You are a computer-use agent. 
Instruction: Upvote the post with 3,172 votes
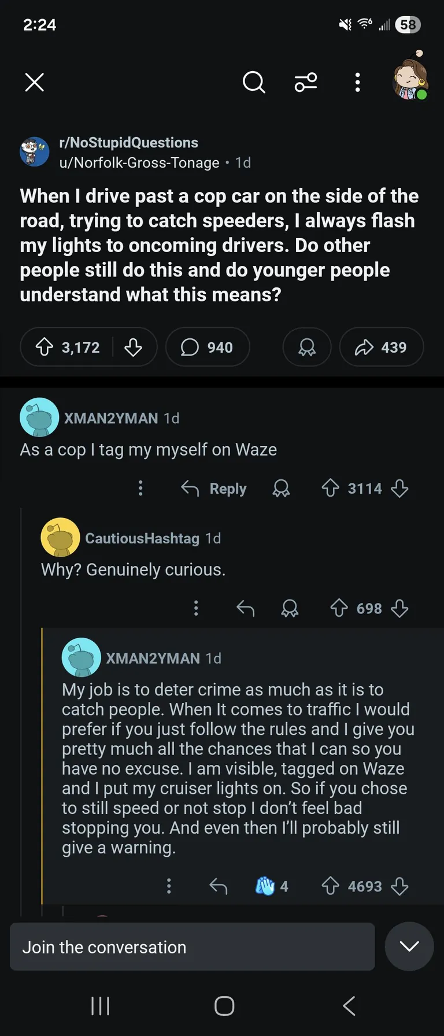point(45,347)
